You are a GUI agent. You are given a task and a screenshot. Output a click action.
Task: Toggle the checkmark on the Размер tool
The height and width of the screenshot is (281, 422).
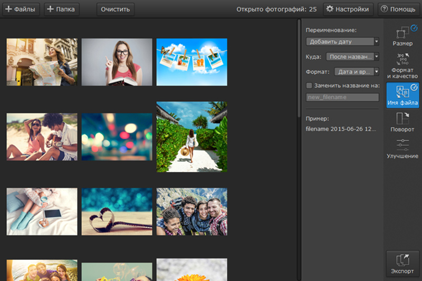click(414, 28)
